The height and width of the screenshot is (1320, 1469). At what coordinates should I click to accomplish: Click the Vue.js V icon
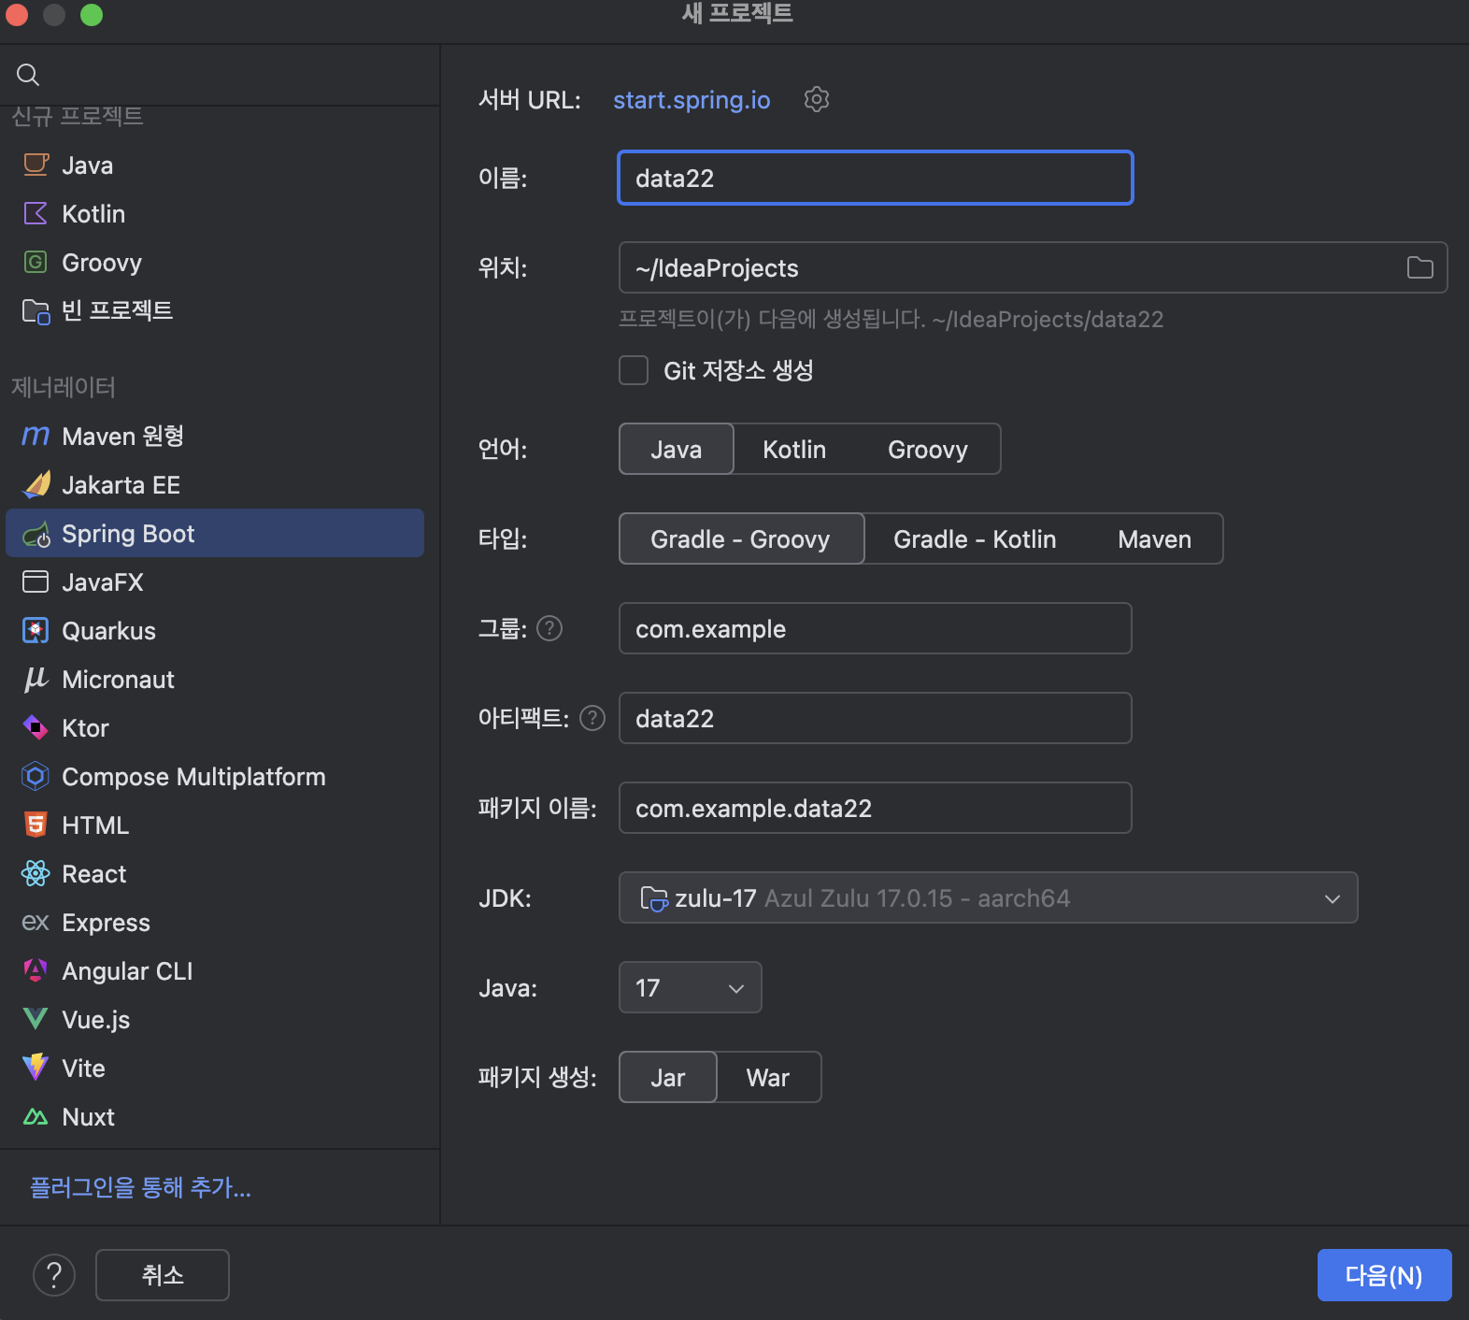pyautogui.click(x=36, y=1020)
